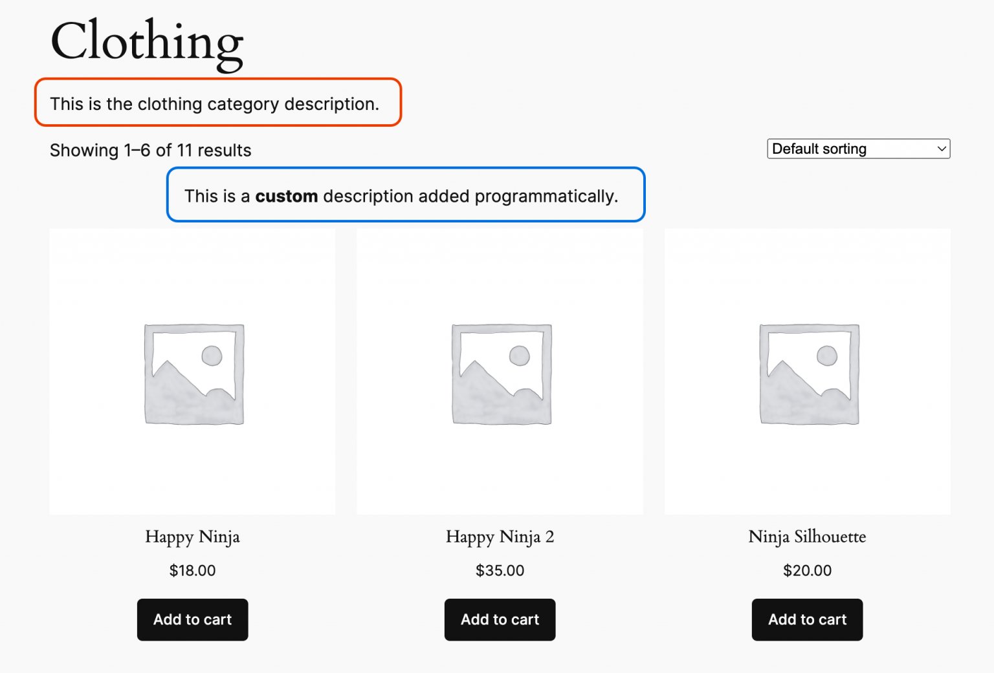Screen dimensions: 994x673
Task: Add Ninja Silhouette to cart
Action: tap(806, 619)
